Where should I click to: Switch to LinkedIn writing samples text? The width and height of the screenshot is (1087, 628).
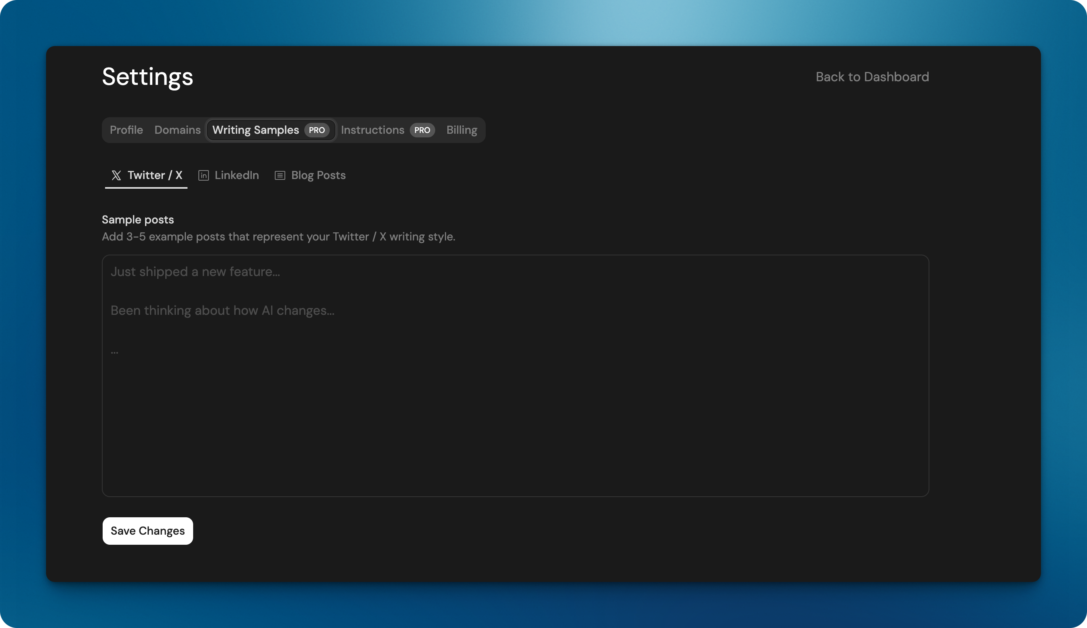(237, 175)
